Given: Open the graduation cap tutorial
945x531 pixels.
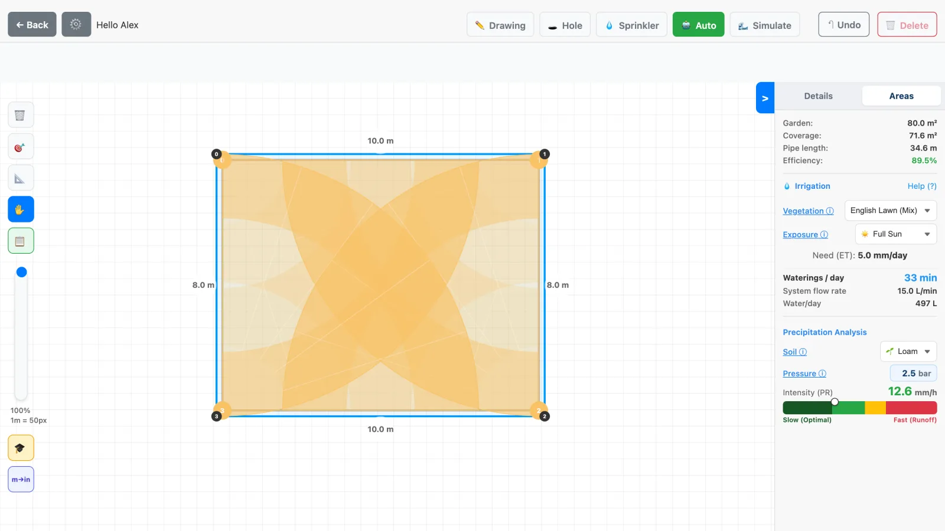Looking at the screenshot, I should (21, 448).
